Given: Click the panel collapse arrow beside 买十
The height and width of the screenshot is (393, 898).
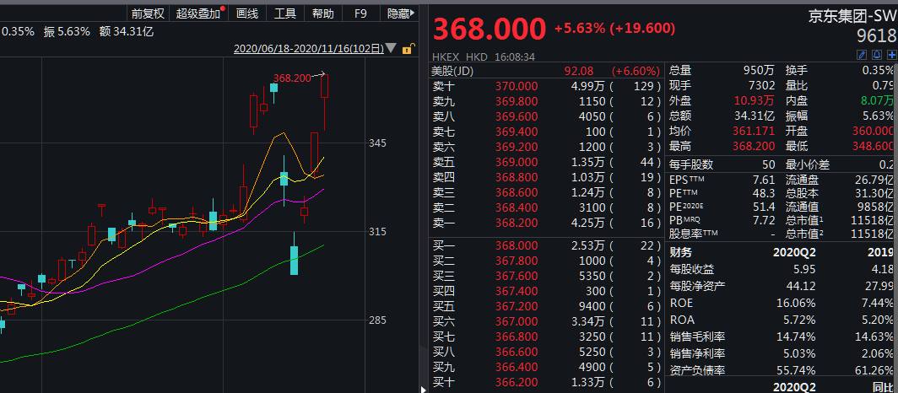Looking at the screenshot, I should (x=425, y=390).
